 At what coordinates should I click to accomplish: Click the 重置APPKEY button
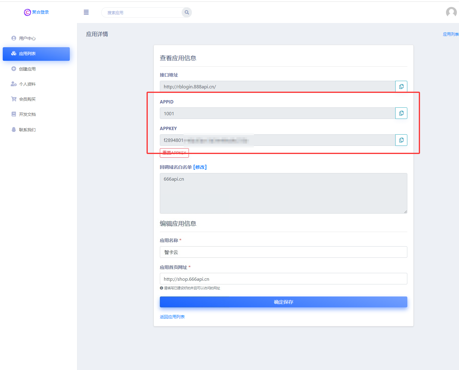[x=174, y=153]
